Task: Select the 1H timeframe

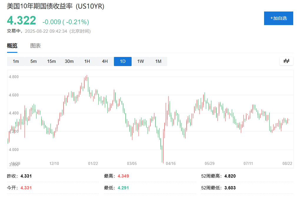Action: pos(87,61)
